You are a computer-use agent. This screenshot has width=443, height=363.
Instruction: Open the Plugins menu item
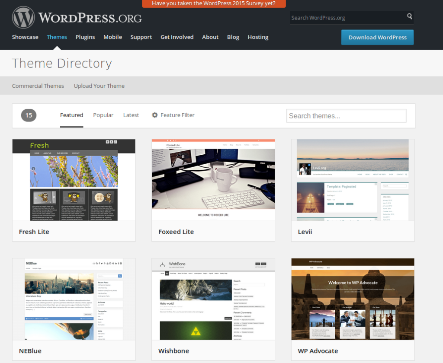85,37
